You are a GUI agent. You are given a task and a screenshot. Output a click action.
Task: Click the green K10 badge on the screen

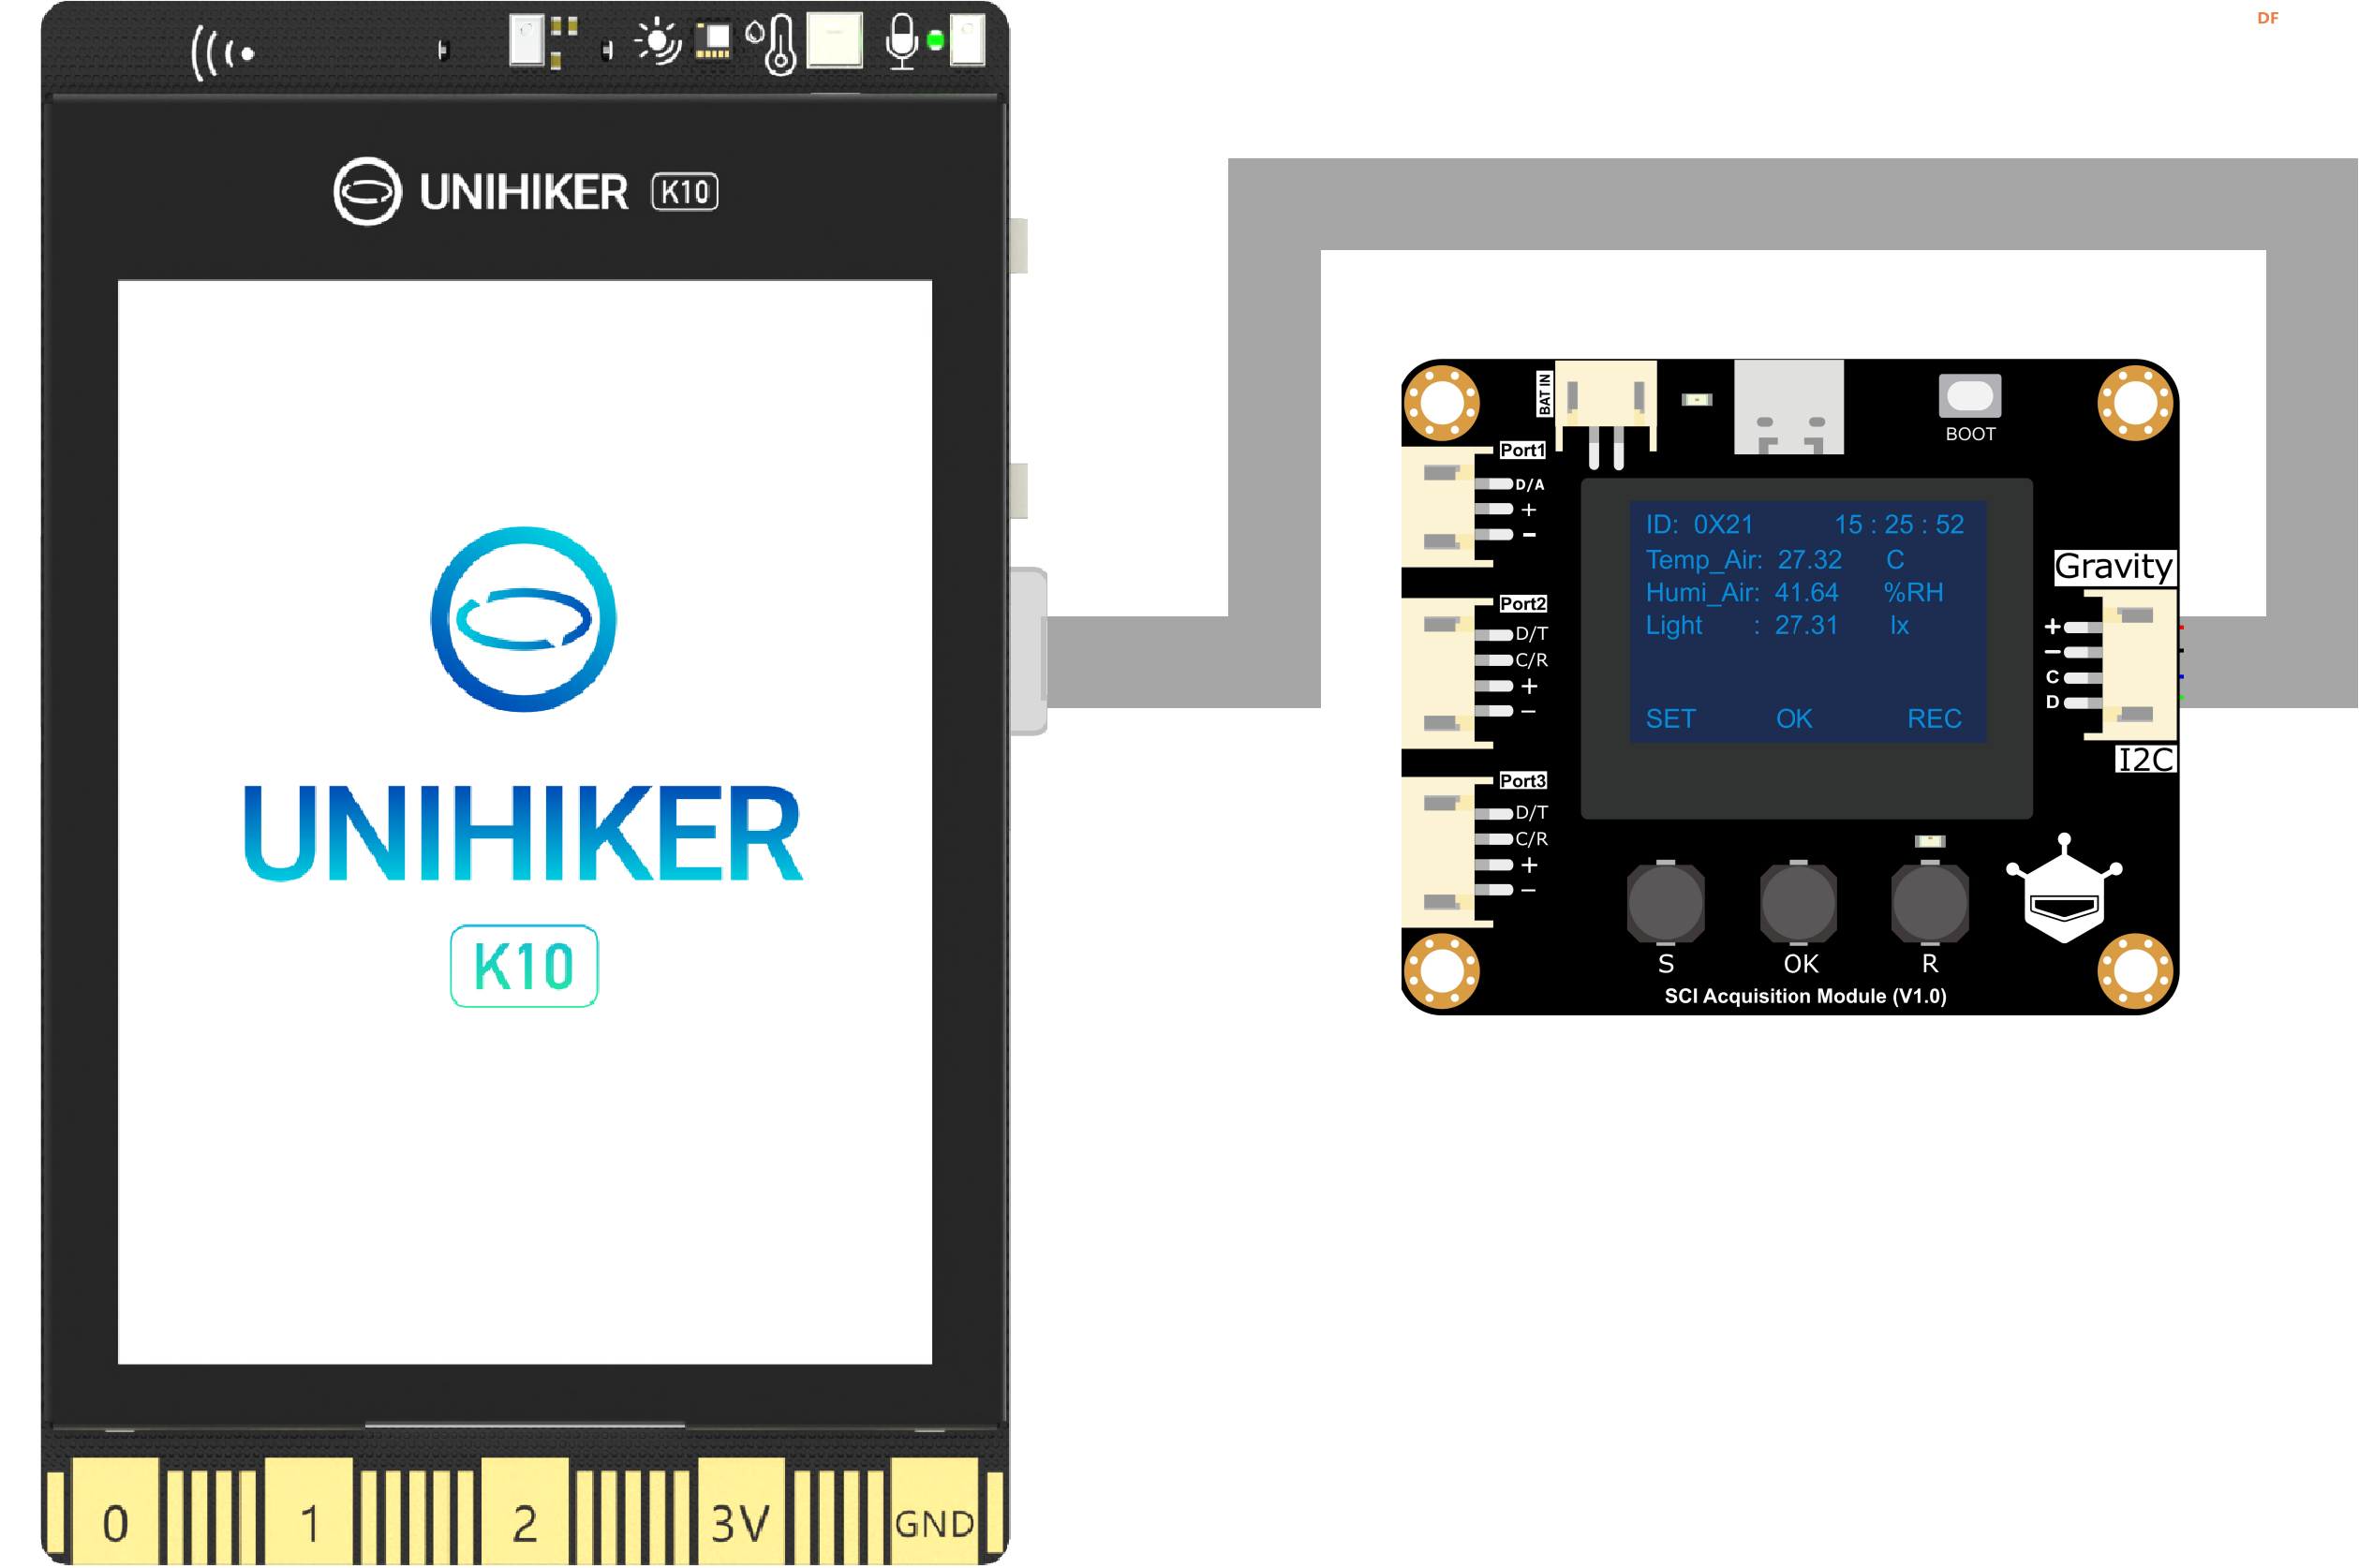[524, 966]
